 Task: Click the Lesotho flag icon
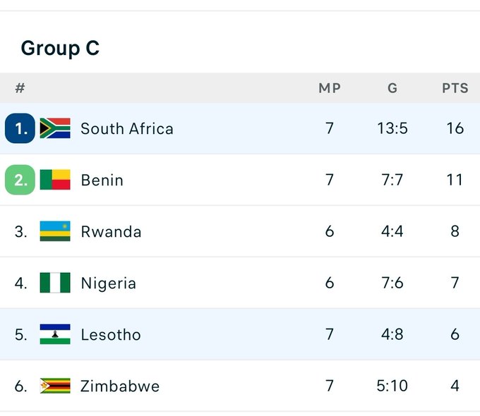(x=55, y=334)
